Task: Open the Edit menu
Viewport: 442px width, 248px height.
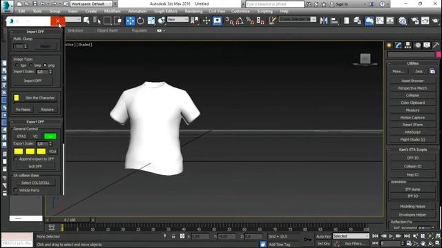Action: pyautogui.click(x=21, y=11)
